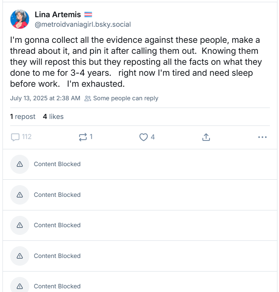The width and height of the screenshot is (279, 292).
Task: Click Lina Artemis profile avatar
Action: (x=19, y=19)
